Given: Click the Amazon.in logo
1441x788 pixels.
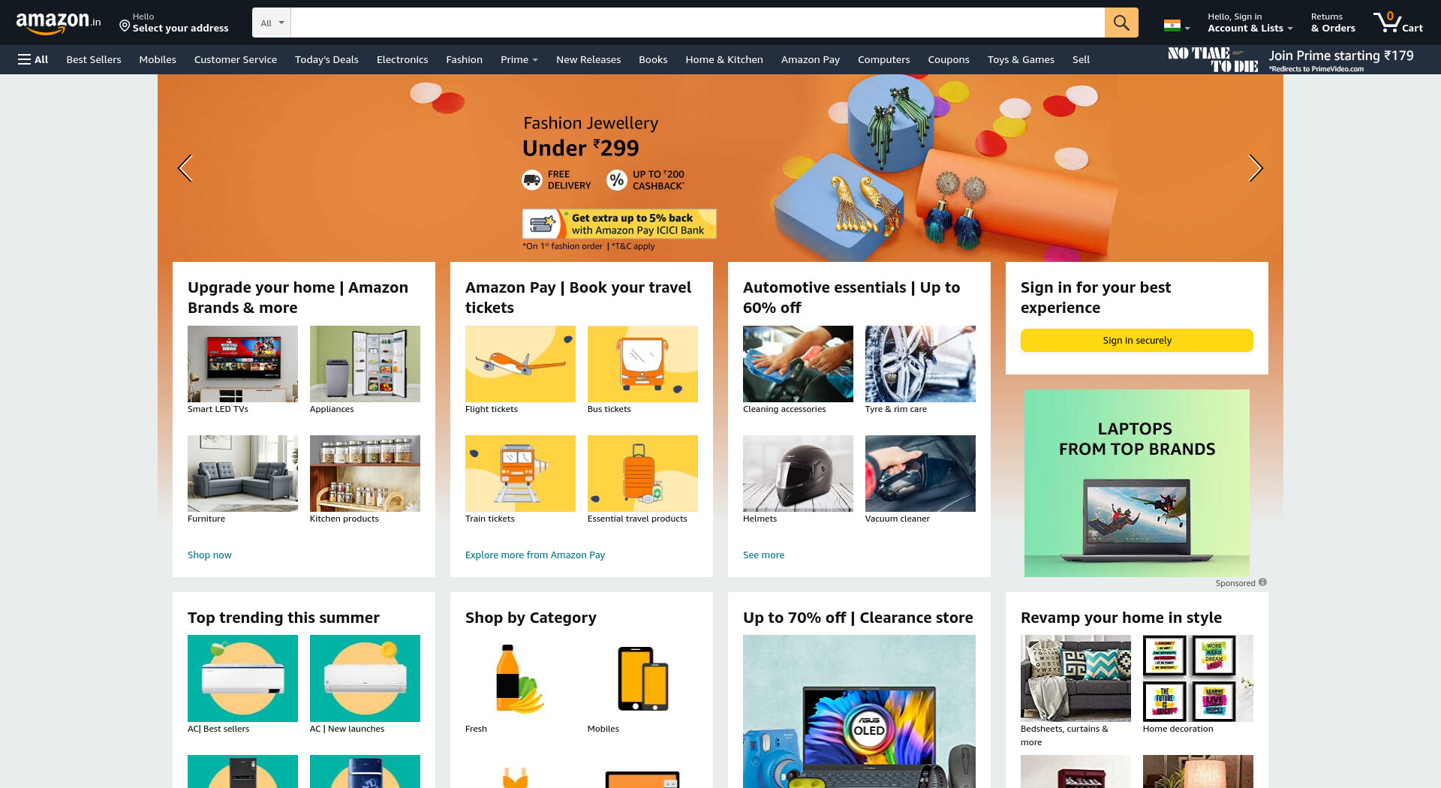Looking at the screenshot, I should 59,23.
